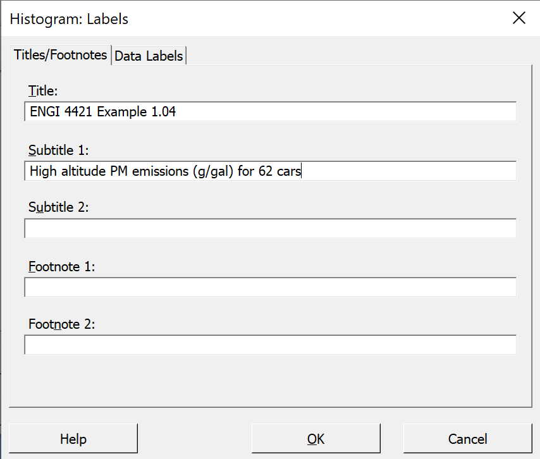Screen dimensions: 540x459
Task: Close the Histogram: Labels dialog with X
Action: (519, 18)
